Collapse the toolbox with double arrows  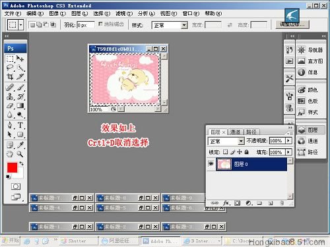[7, 36]
